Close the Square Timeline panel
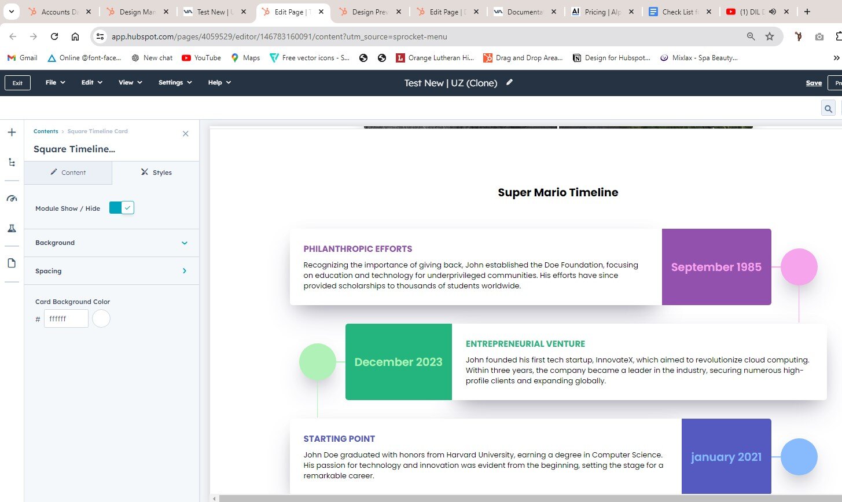This screenshot has width=842, height=502. (185, 134)
